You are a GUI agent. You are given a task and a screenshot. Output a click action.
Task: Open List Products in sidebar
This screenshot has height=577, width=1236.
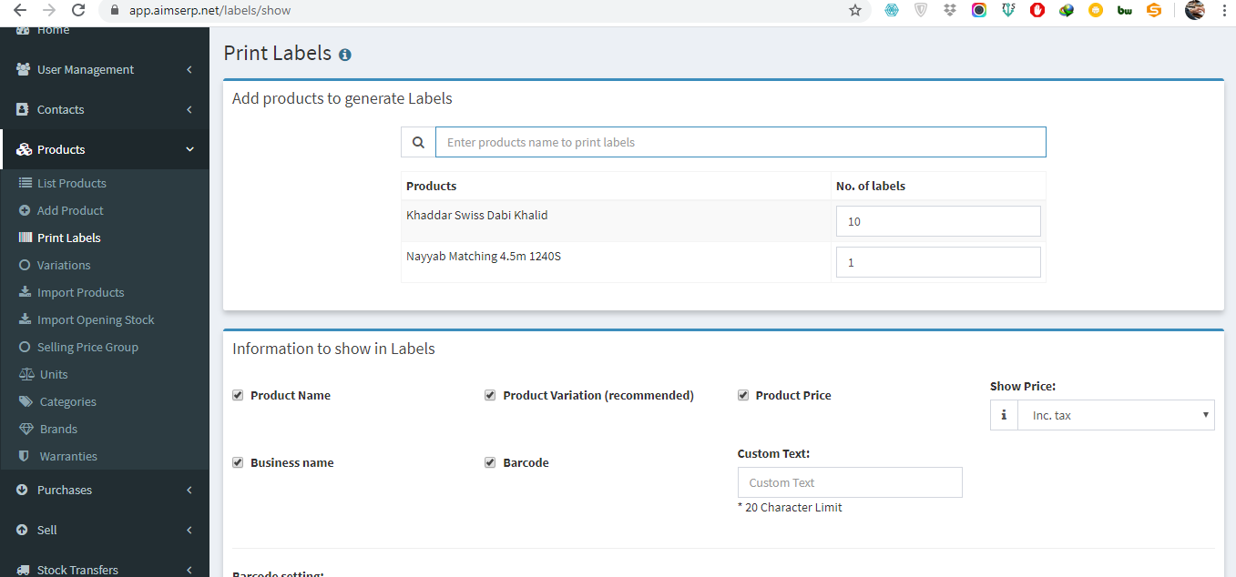pyautogui.click(x=71, y=183)
